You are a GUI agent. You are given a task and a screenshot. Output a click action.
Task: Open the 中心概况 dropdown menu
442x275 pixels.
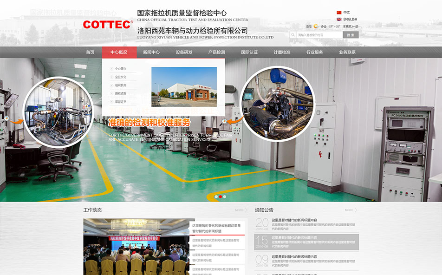click(119, 52)
